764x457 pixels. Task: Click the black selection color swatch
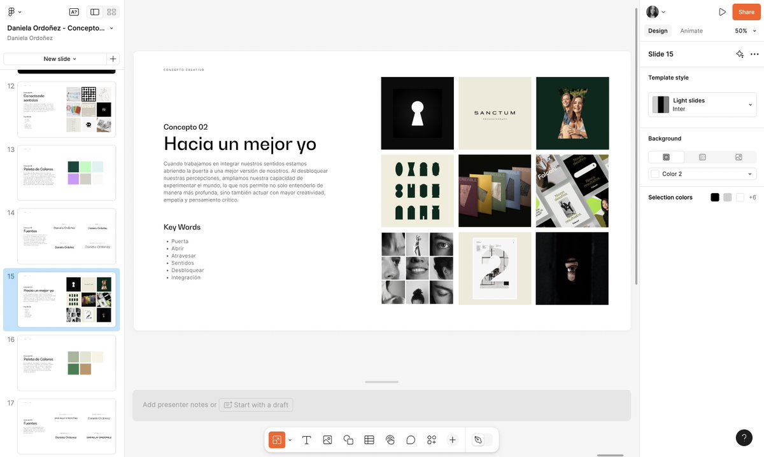tap(715, 198)
